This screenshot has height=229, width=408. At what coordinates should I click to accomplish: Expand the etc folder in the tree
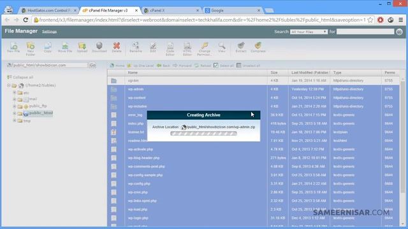coord(15,92)
